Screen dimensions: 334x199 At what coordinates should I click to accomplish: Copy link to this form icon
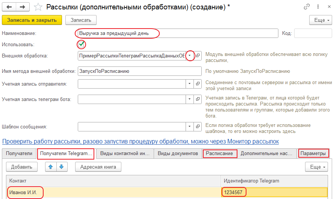click(x=307, y=7)
